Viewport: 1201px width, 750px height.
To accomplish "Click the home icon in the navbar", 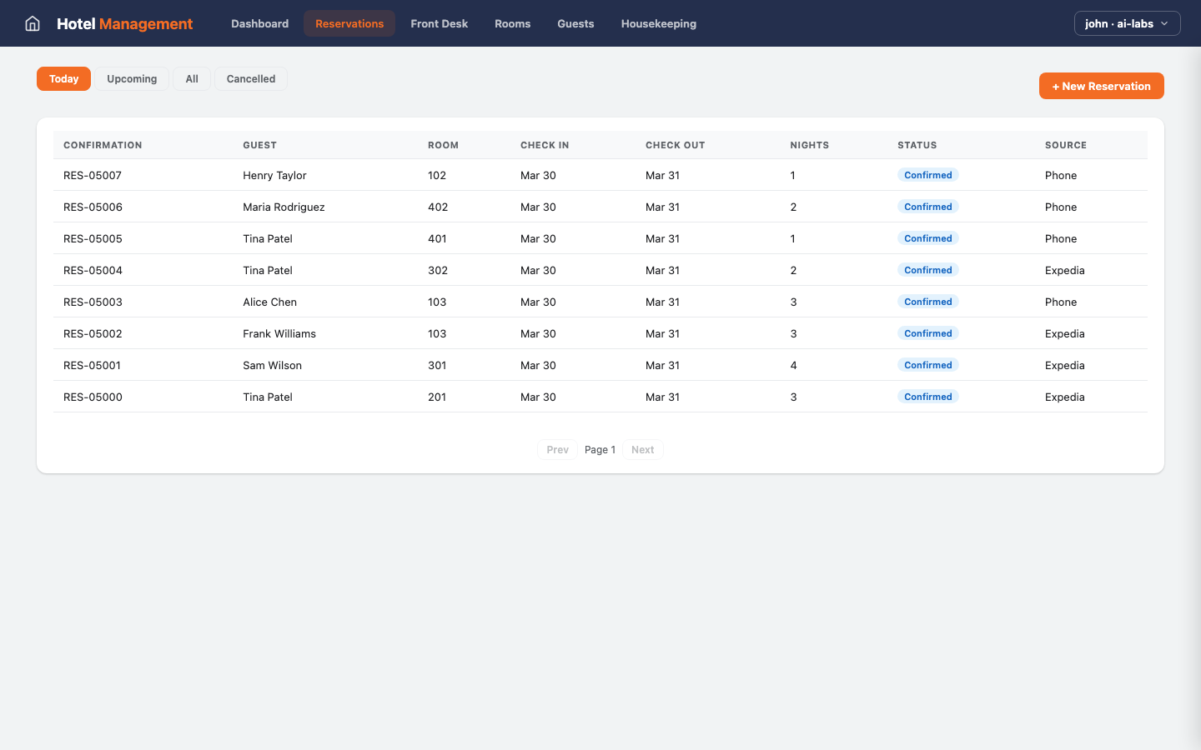I will point(32,23).
